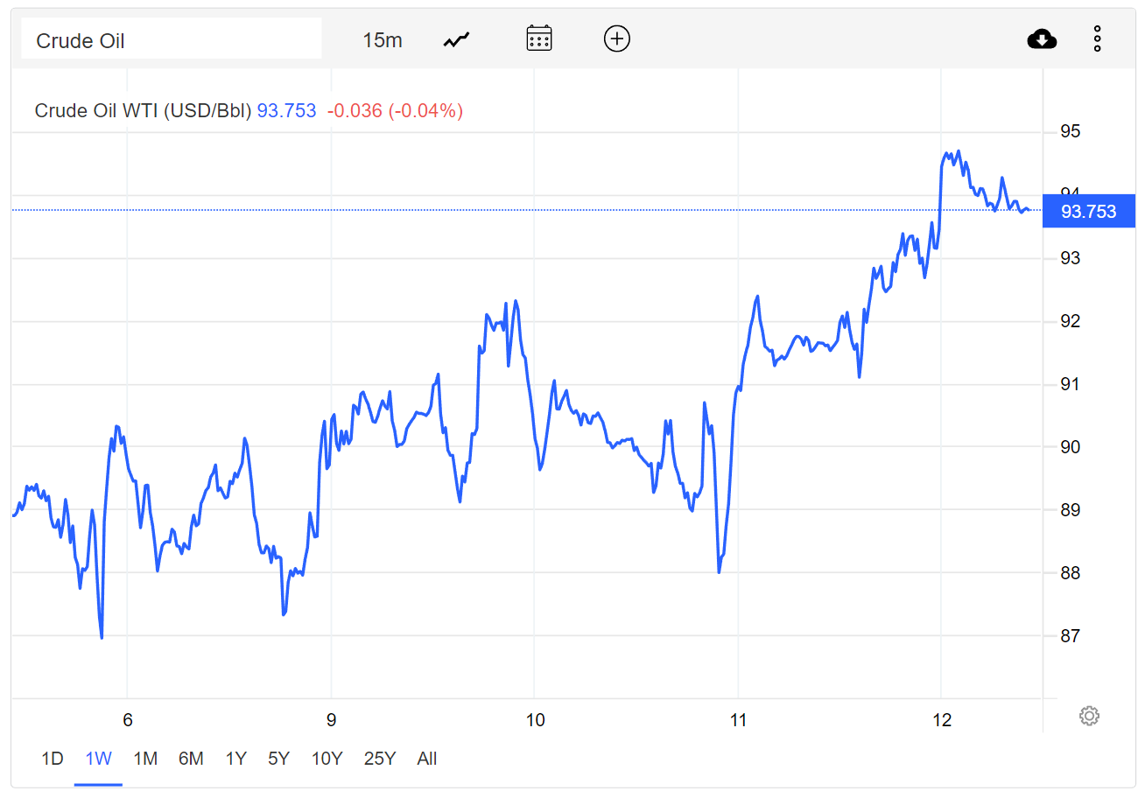
Task: Click date label 9 on time axis
Action: pos(331,721)
